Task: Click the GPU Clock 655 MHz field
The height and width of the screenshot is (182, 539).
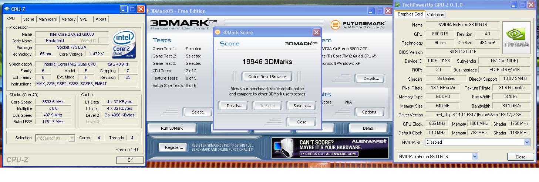Action: [x=437, y=124]
